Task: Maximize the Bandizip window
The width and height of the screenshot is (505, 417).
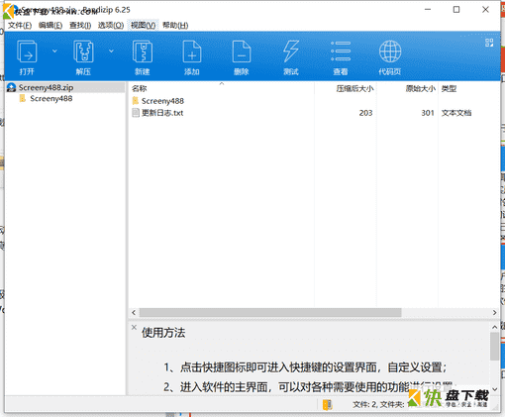Action: tap(456, 10)
